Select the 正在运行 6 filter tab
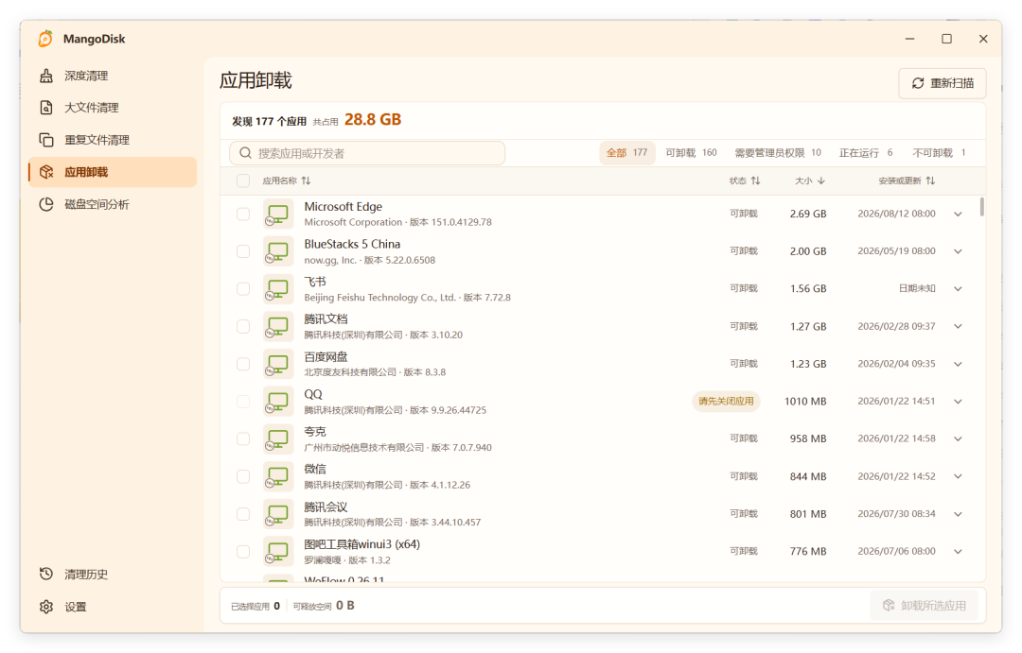 pyautogui.click(x=866, y=153)
